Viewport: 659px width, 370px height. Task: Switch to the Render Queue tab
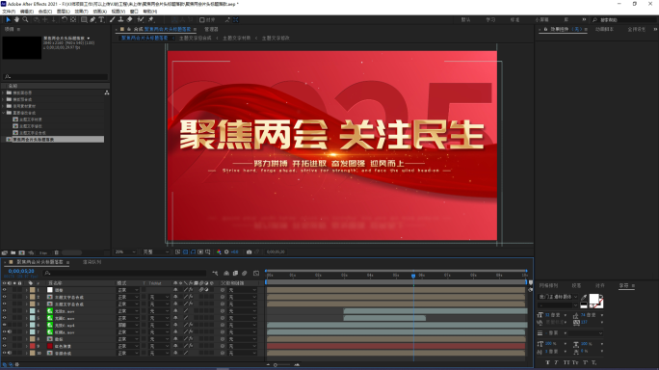point(92,262)
